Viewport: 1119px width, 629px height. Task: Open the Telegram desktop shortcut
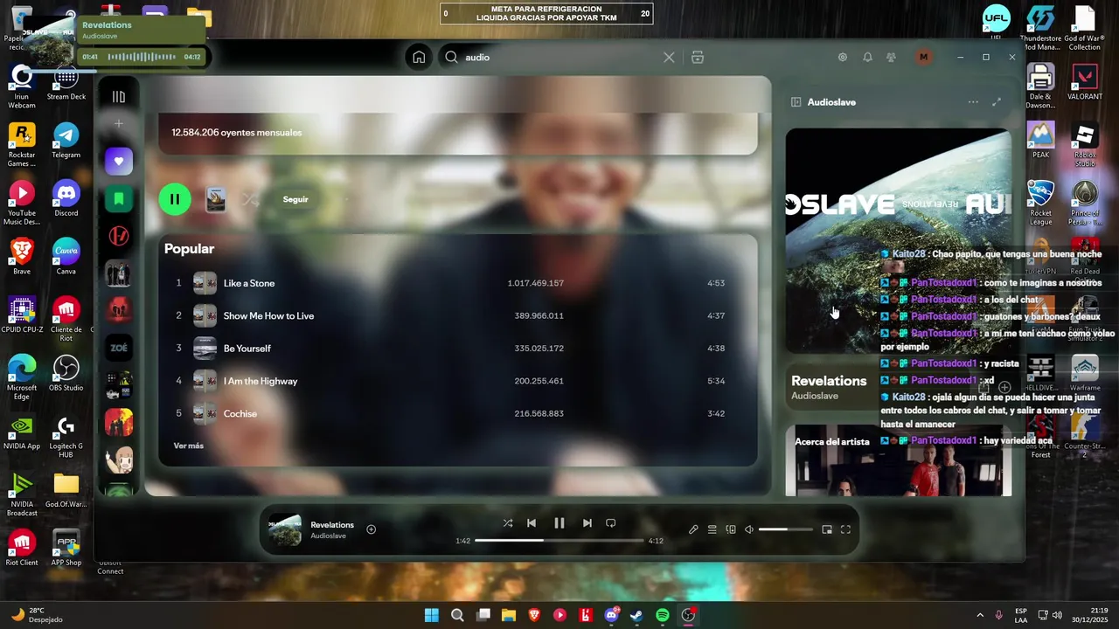click(x=66, y=141)
